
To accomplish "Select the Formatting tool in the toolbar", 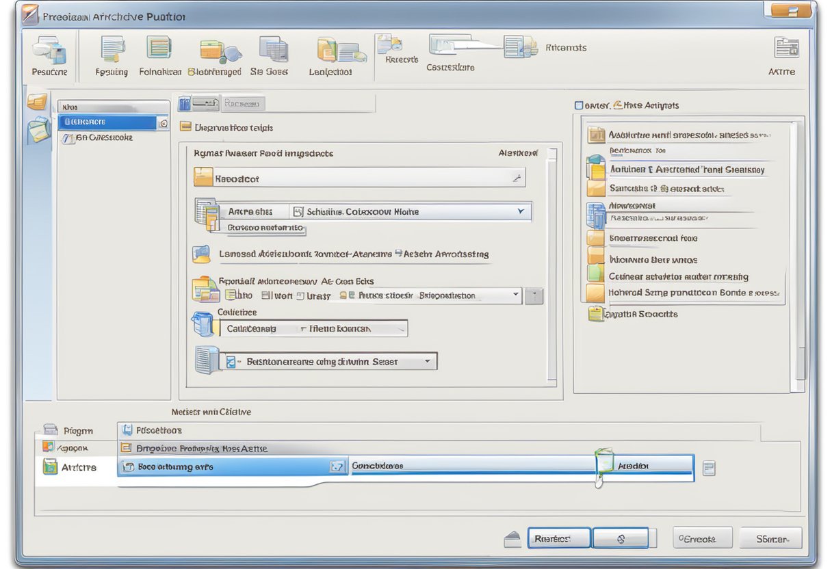I will [111, 55].
